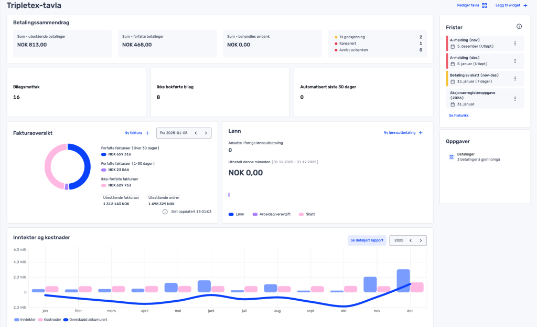Click plus icon next to Legg til widget
537x327 pixels.
(525, 5)
